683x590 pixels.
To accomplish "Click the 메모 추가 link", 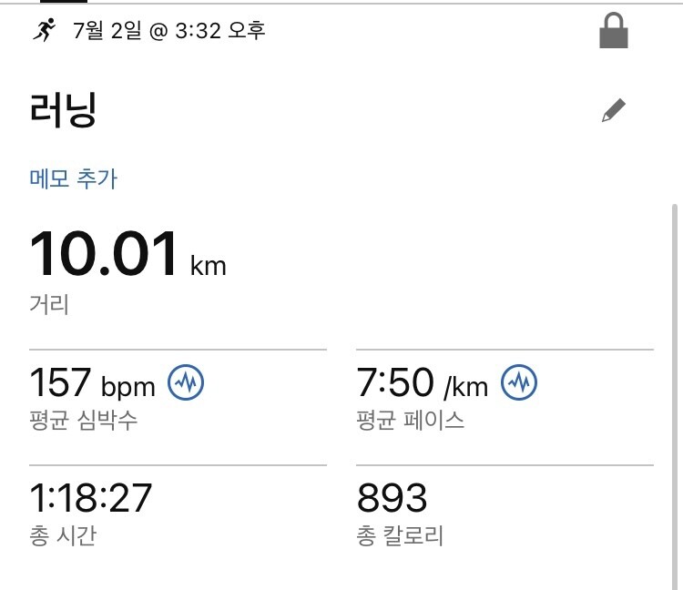I will point(73,178).
